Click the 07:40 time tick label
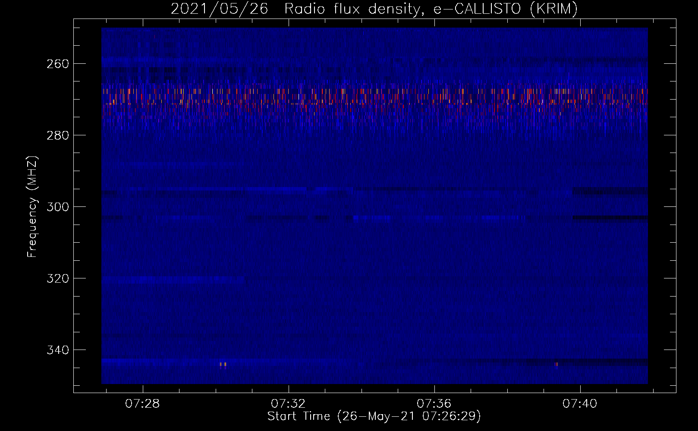698x431 pixels. [x=580, y=403]
